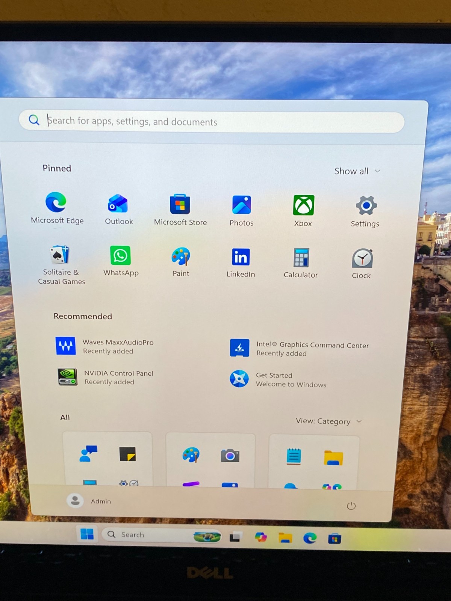Open Paint in the Pinned section

click(x=181, y=262)
